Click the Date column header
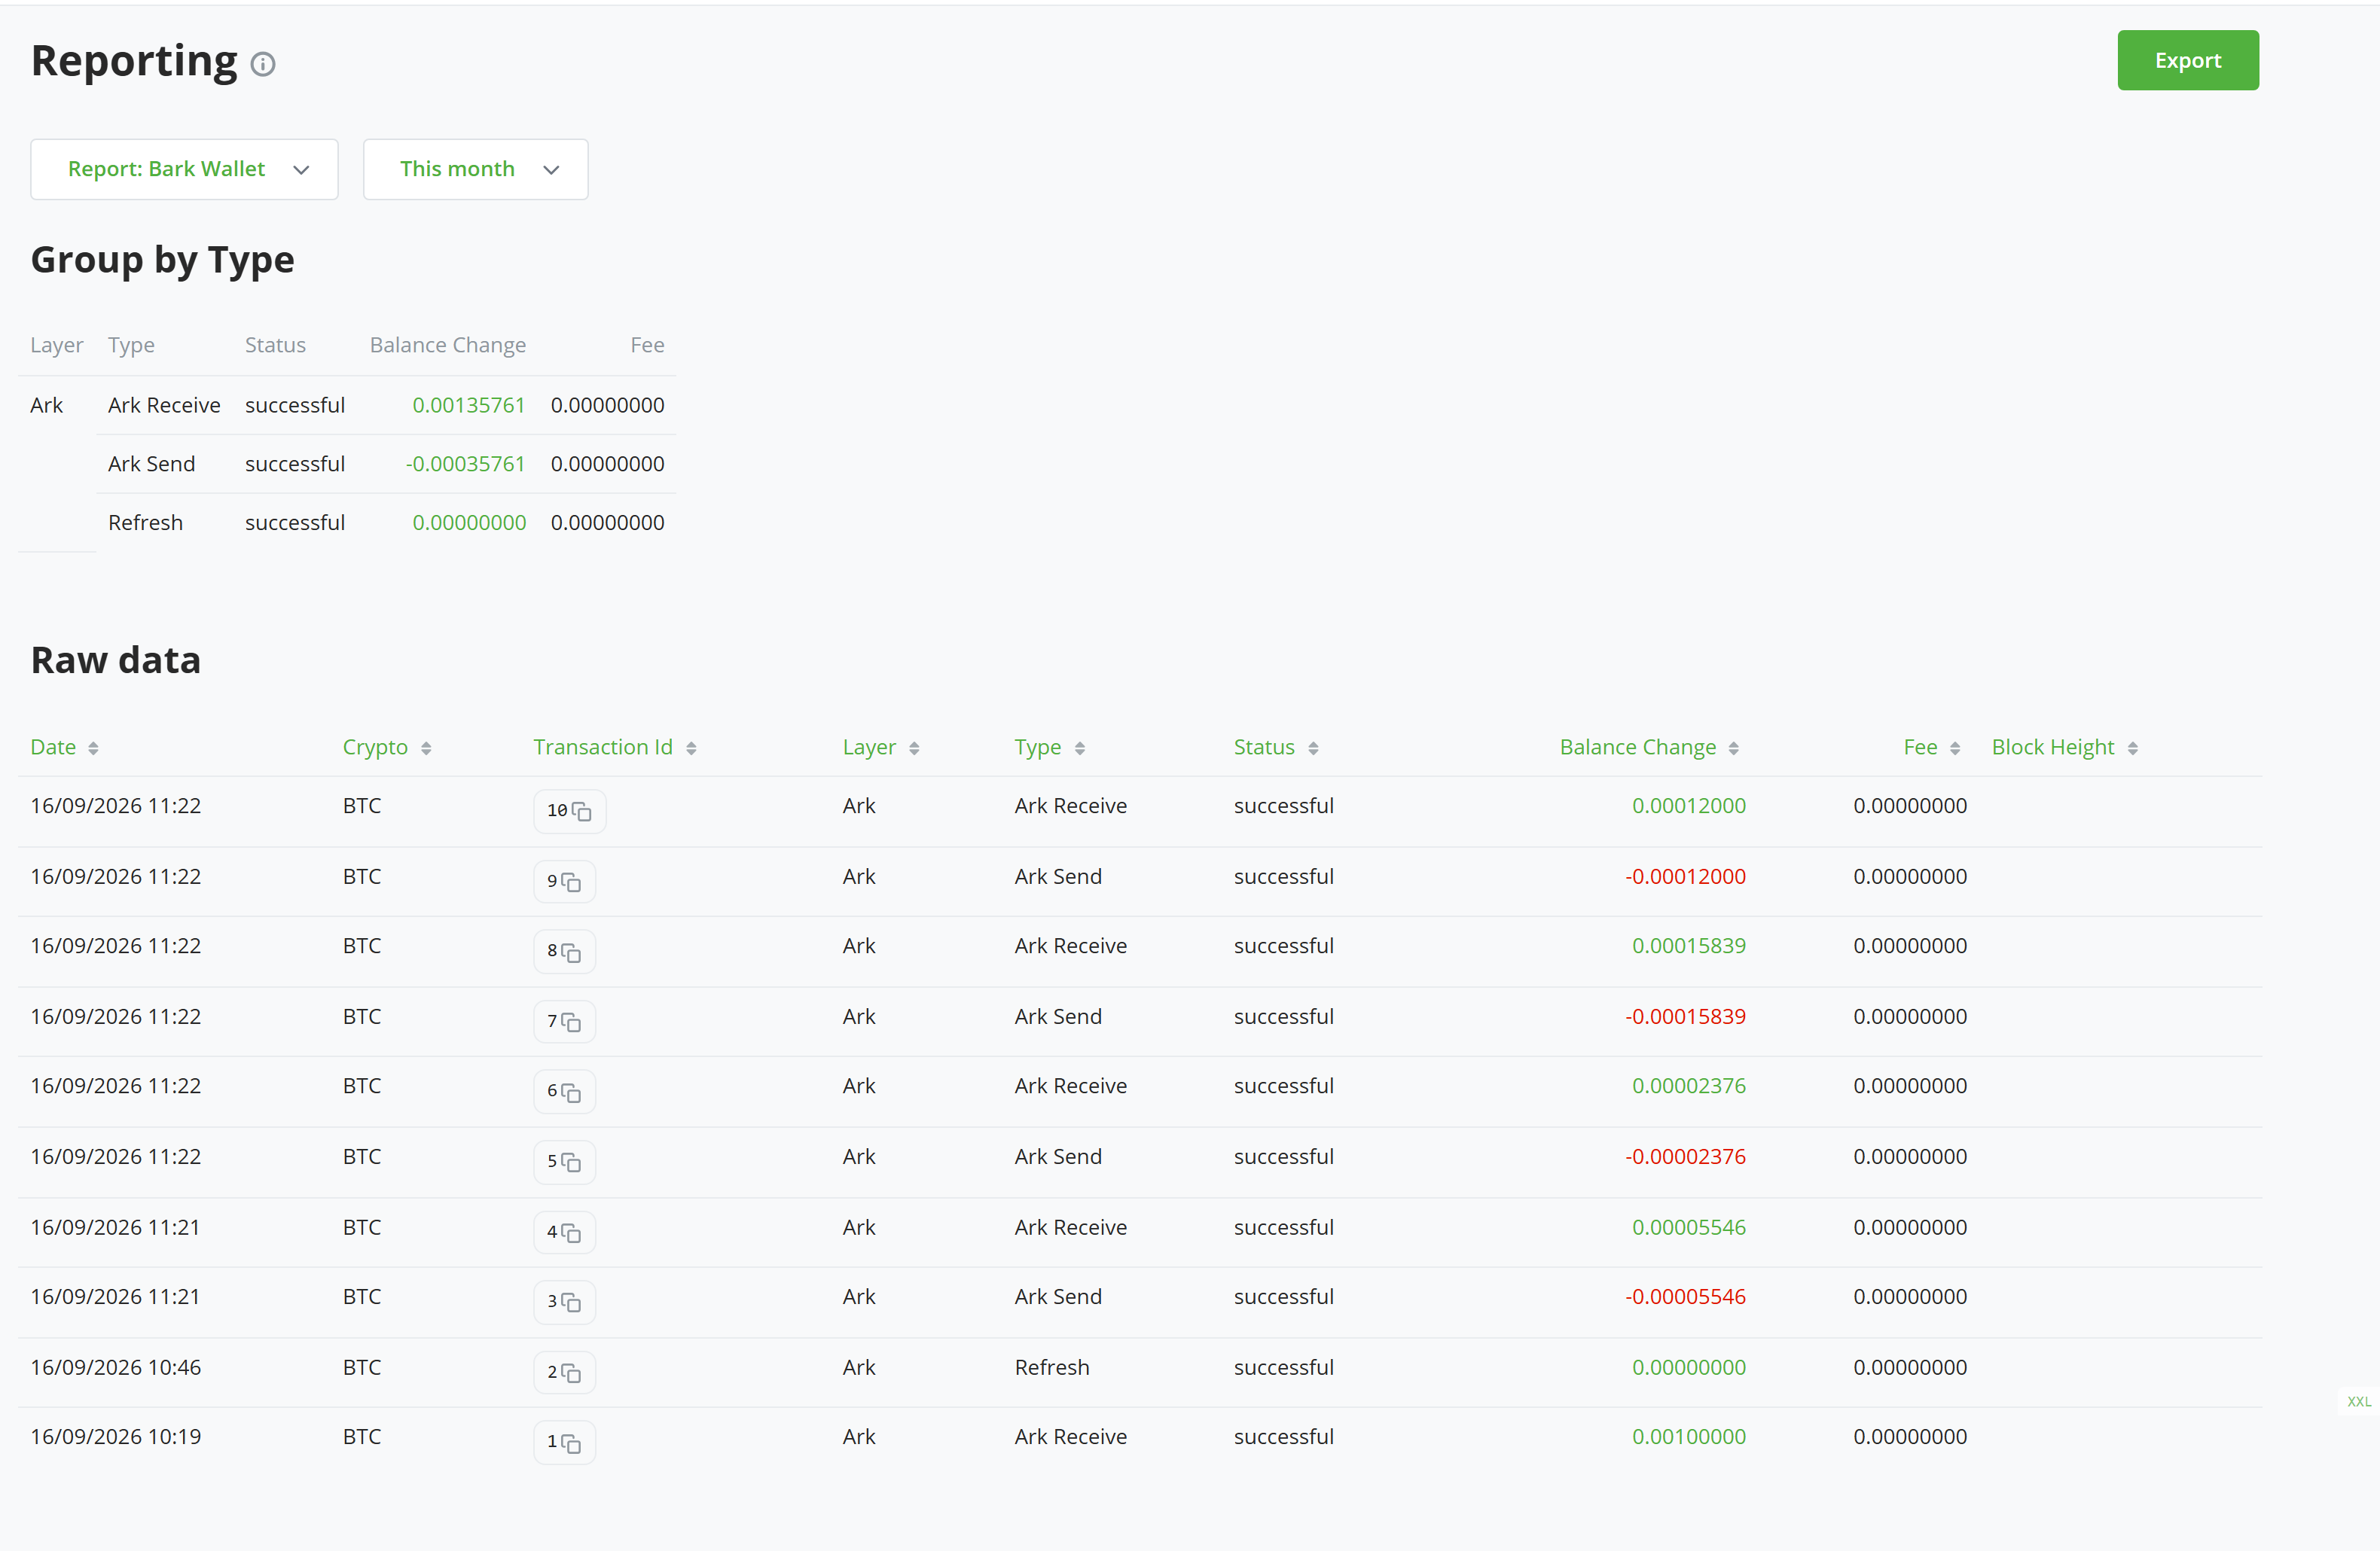 pos(53,748)
